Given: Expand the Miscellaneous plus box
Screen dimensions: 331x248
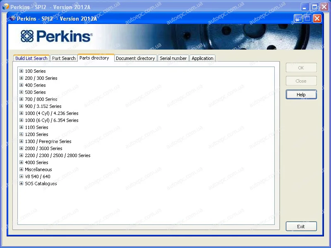Looking at the screenshot, I should [22, 169].
